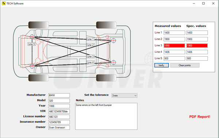
Task: Focus the Owner field with Sven Svensson
Action: (59, 127)
